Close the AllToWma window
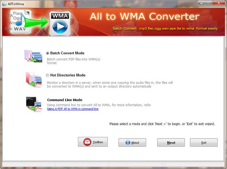This screenshot has height=169, width=227. (x=219, y=3)
